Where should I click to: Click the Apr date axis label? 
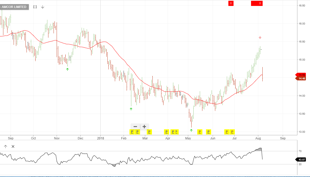click(x=168, y=138)
